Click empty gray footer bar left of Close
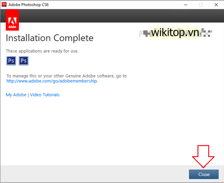Image resolution: width=224 pixels, height=183 pixels. [94, 174]
